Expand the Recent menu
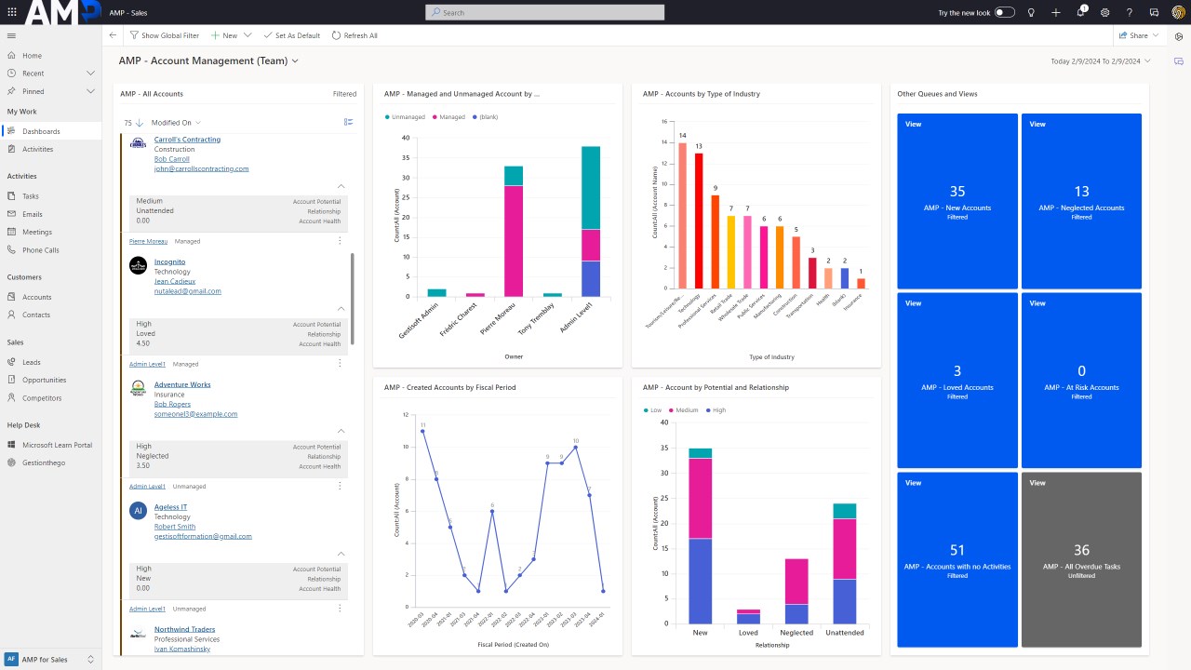1191x670 pixels. tap(90, 74)
